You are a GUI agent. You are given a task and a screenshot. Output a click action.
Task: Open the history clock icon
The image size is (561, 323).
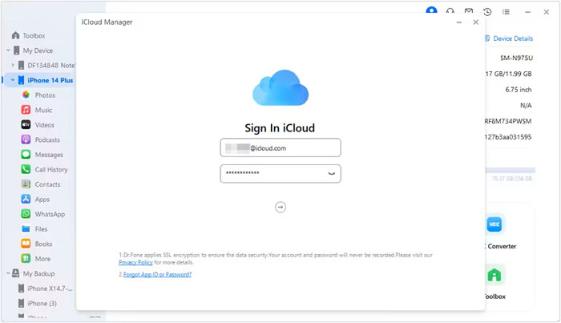tap(487, 12)
